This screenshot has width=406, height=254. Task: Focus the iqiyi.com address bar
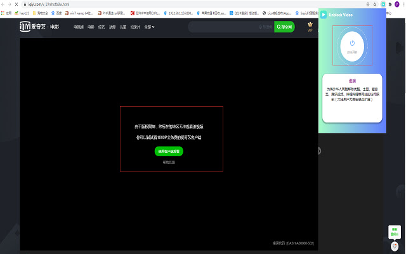point(194,4)
